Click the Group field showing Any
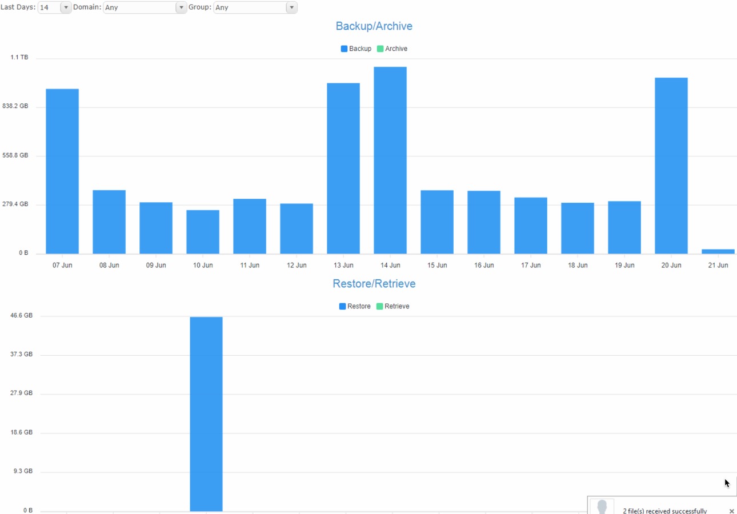The height and width of the screenshot is (514, 737). pos(250,7)
